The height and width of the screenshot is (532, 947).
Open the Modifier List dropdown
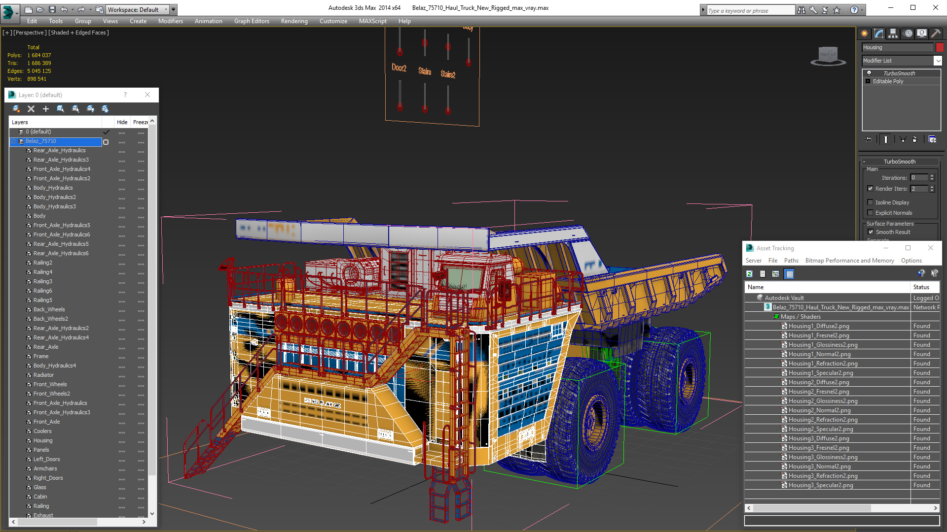pos(938,61)
